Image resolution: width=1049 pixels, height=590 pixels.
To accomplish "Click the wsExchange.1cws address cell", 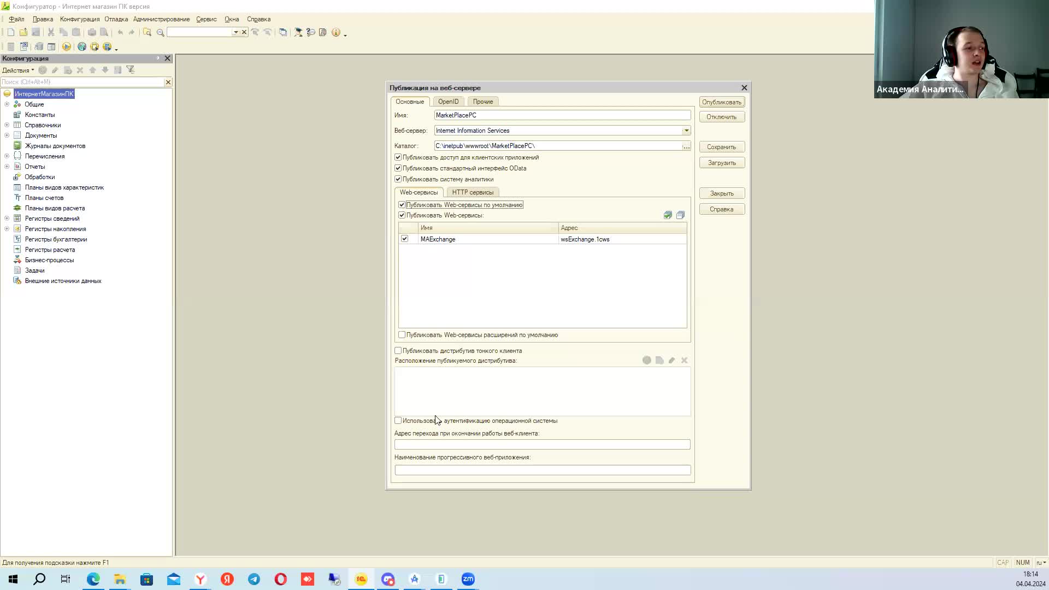I will pyautogui.click(x=622, y=239).
